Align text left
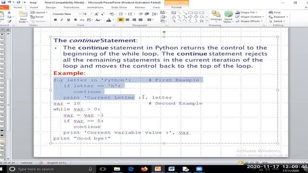 121,20
